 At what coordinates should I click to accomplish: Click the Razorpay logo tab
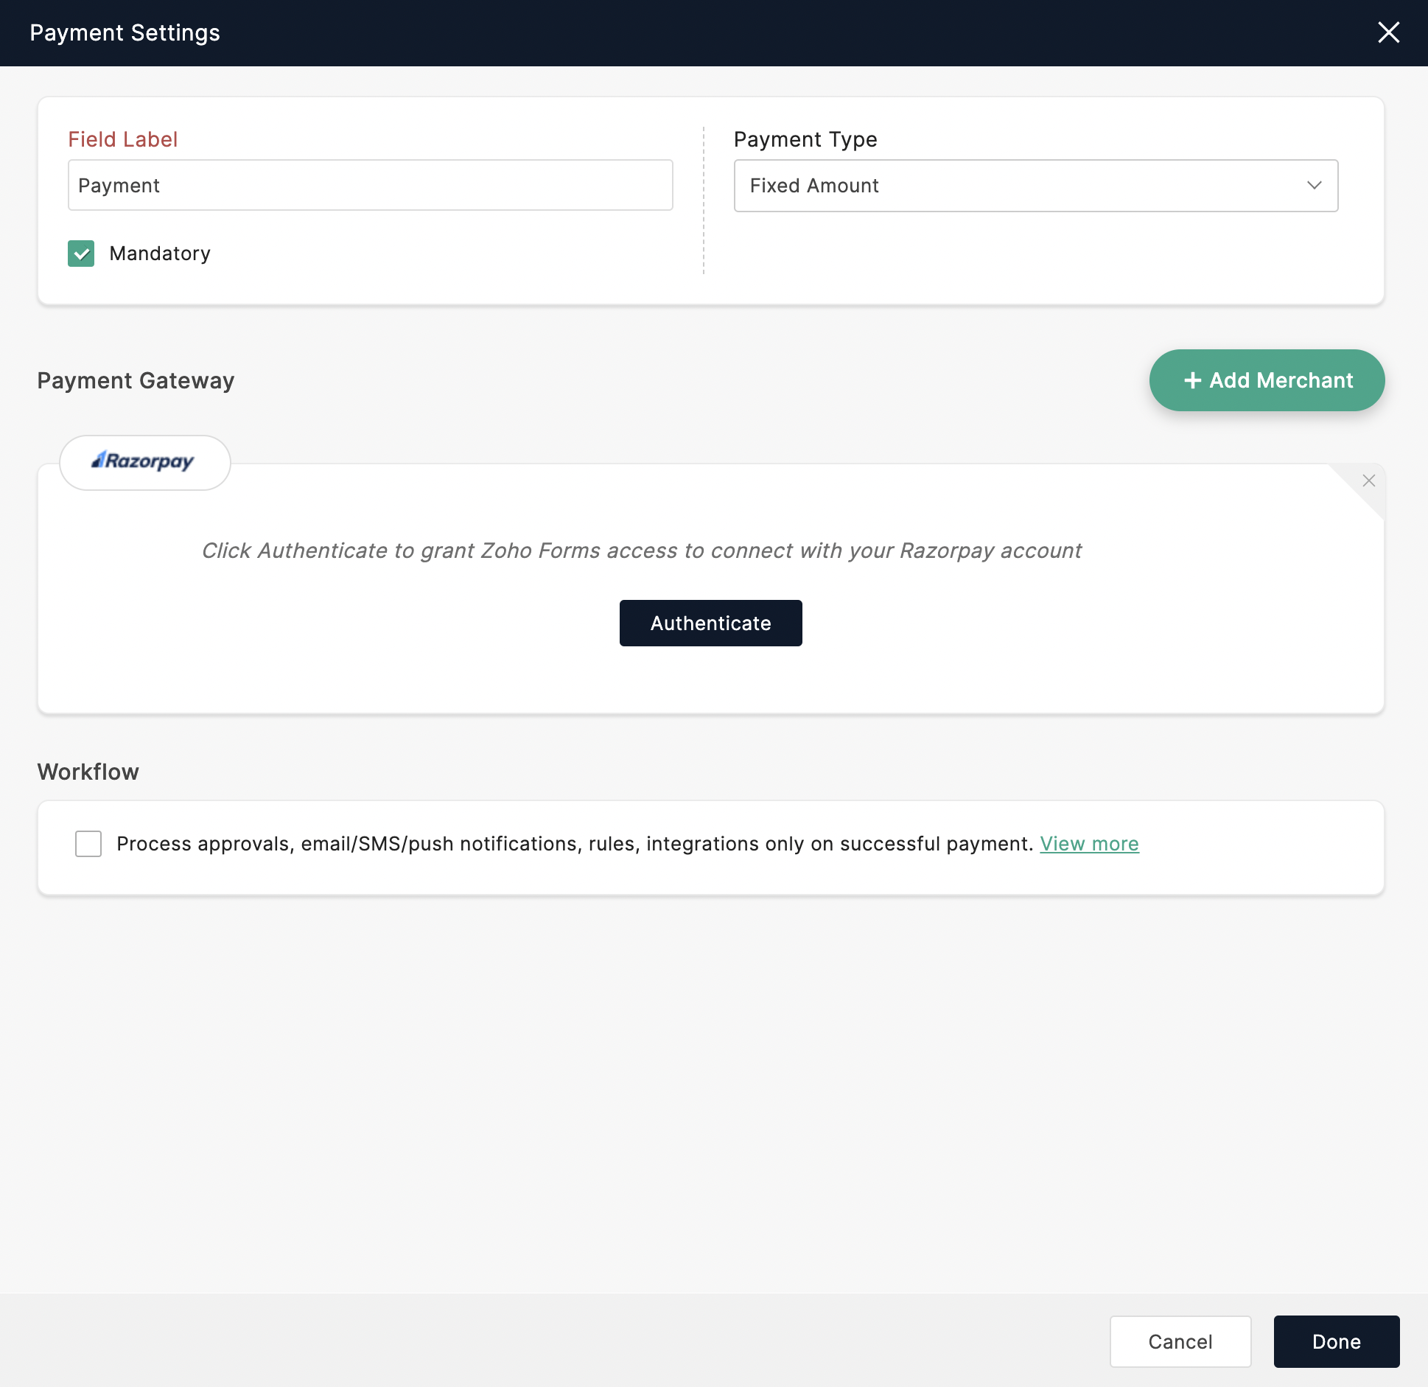click(x=144, y=462)
